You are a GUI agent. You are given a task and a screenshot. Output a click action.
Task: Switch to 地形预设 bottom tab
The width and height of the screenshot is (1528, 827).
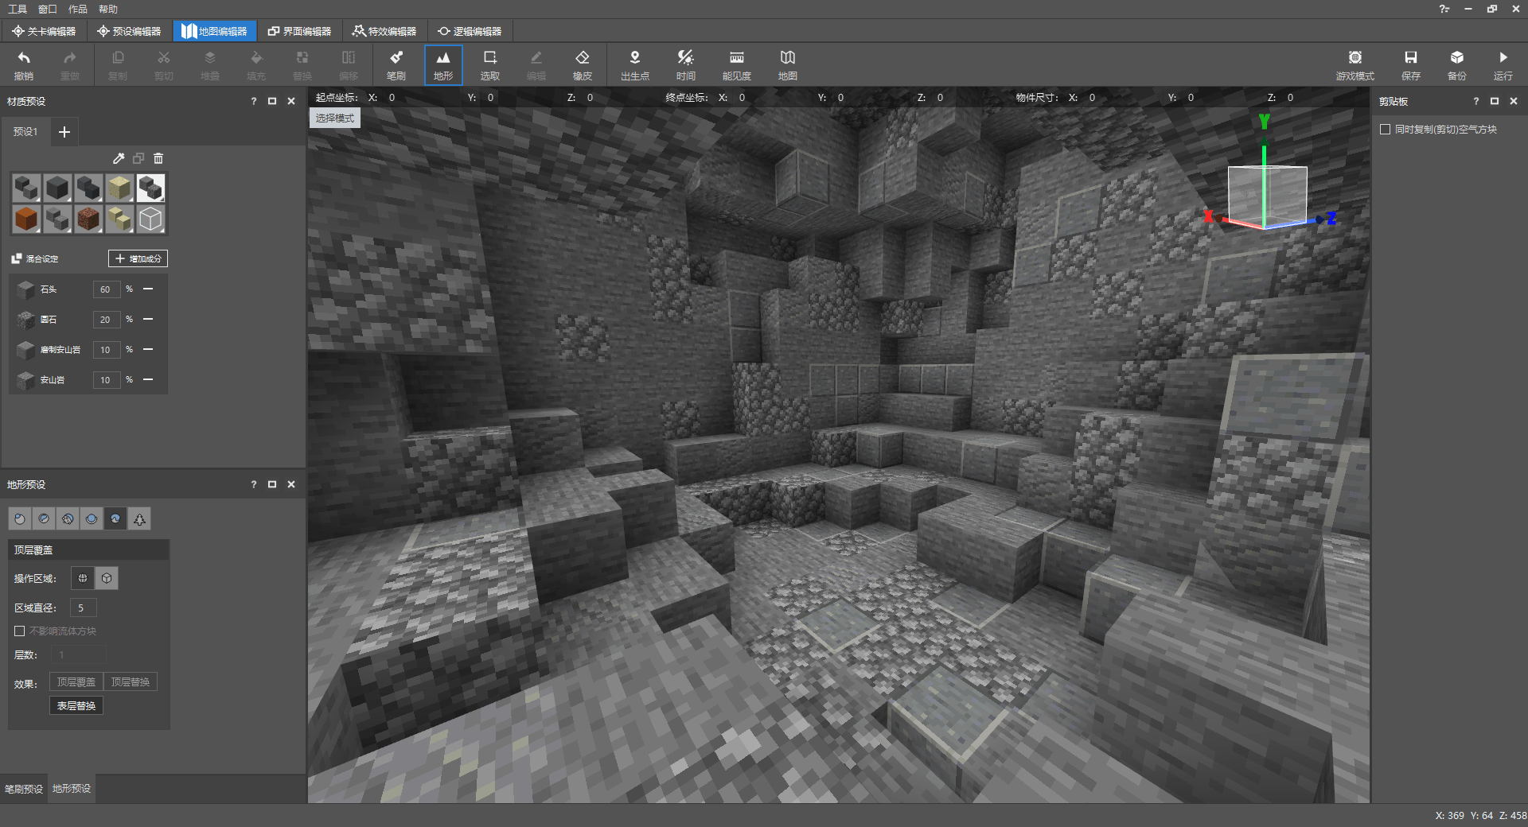pos(72,789)
